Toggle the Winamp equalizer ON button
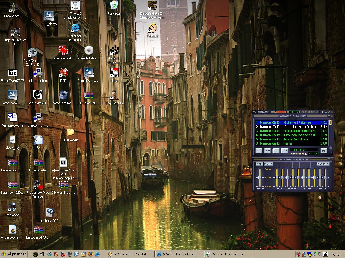 (259, 164)
